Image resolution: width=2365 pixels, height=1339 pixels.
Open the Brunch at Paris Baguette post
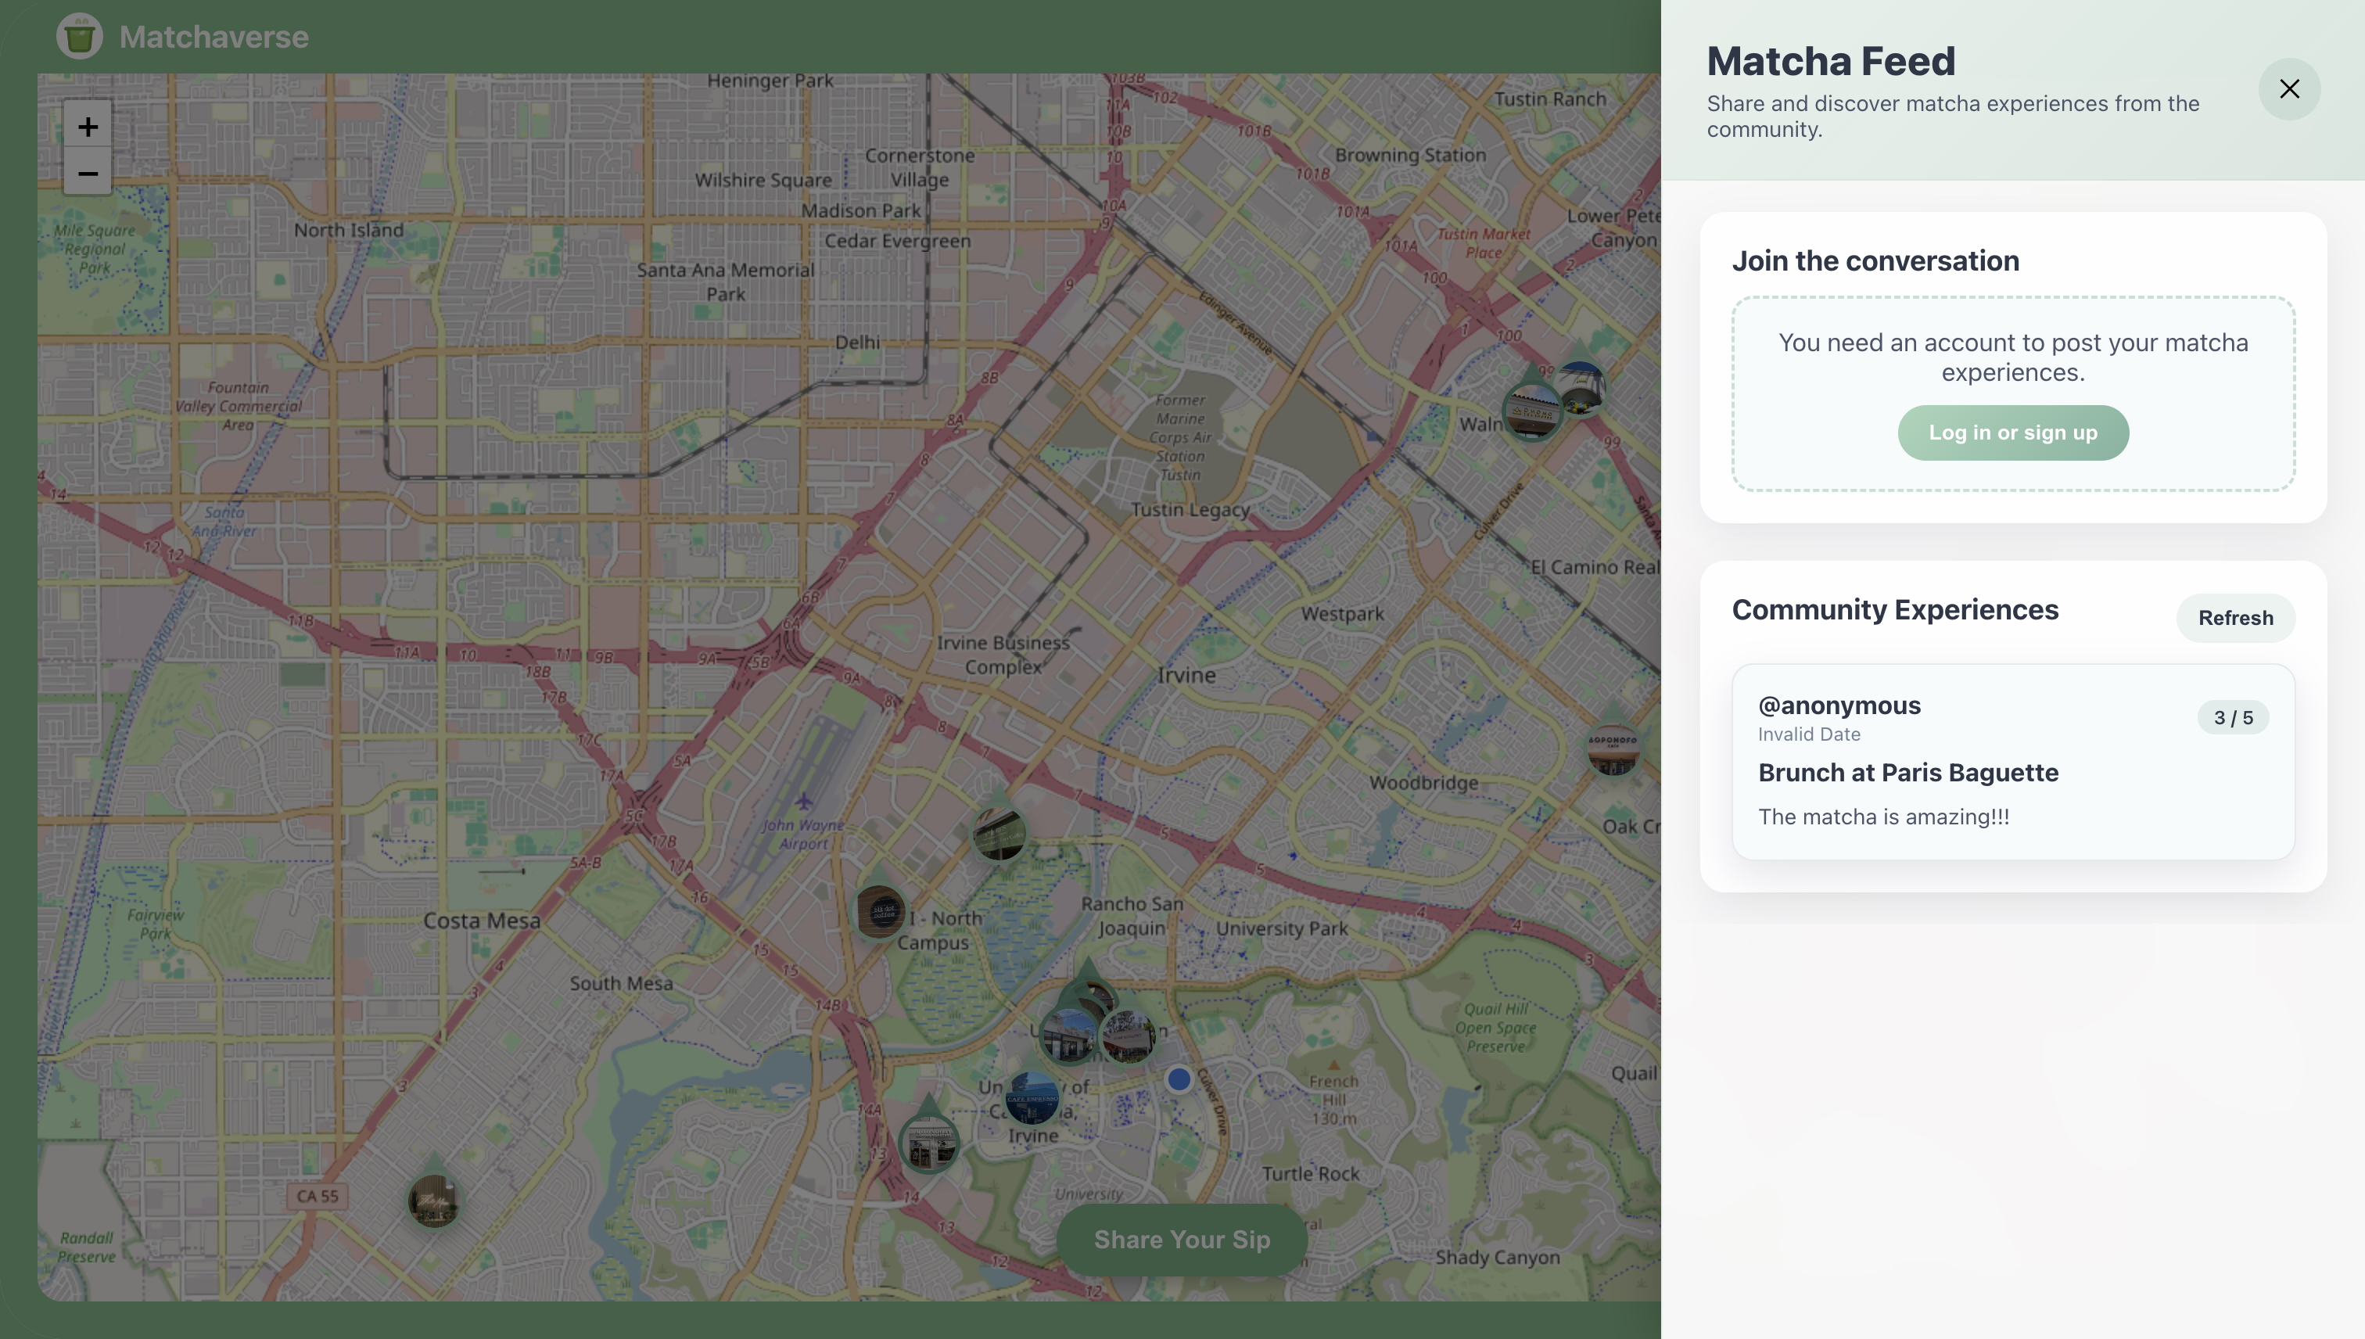[x=1908, y=773]
